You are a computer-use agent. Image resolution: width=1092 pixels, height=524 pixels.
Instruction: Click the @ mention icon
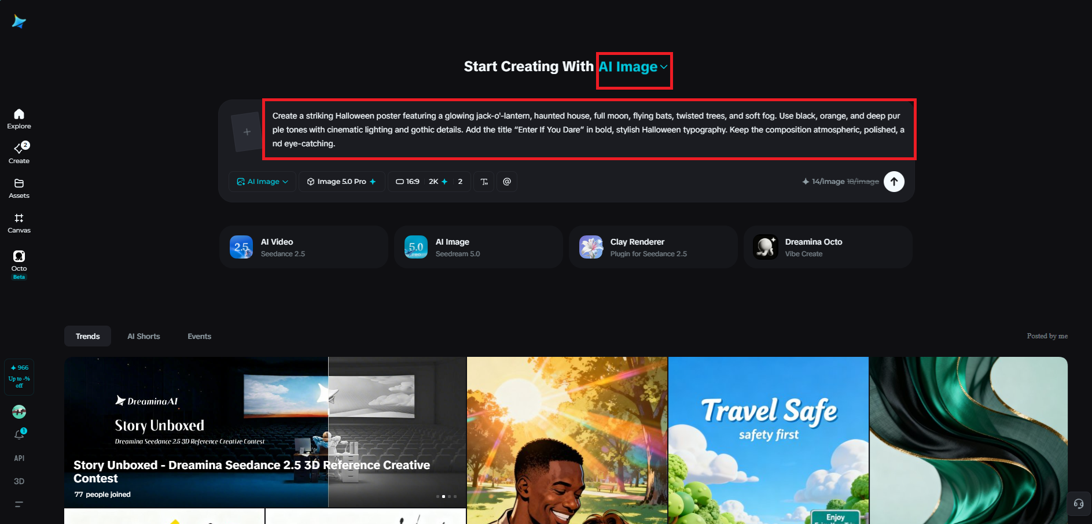pos(507,182)
